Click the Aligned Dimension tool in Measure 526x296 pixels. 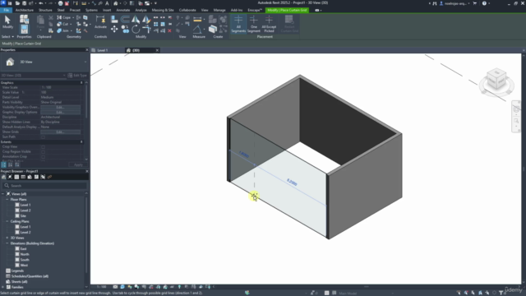197,19
